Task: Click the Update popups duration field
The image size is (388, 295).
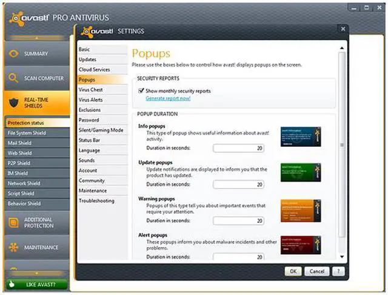Action: (x=238, y=185)
